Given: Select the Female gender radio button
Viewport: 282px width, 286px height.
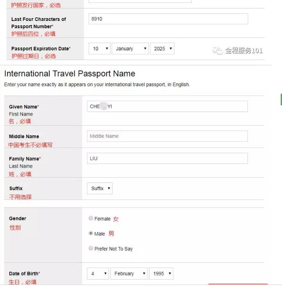Looking at the screenshot, I should click(91, 218).
